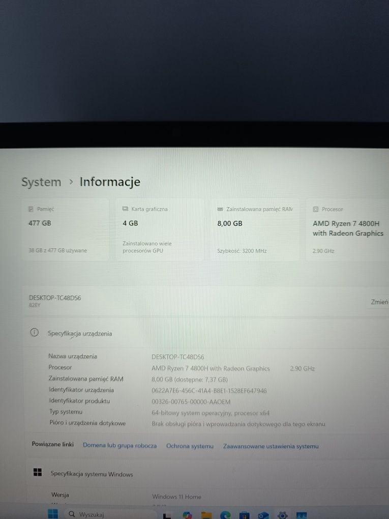Click the Windows 11 Home version value
The image size is (389, 519).
click(176, 497)
